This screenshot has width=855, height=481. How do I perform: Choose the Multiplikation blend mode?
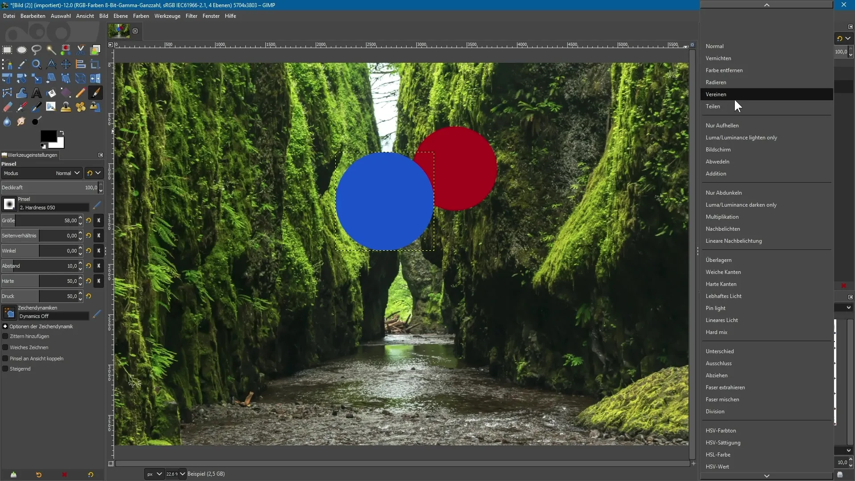point(722,217)
